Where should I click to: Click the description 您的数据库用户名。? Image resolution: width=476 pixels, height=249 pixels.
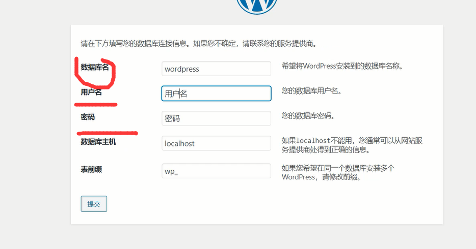pyautogui.click(x=311, y=91)
